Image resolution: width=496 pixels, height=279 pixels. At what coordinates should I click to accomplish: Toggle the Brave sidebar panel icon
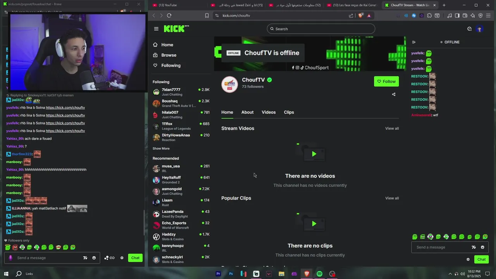[457, 15]
